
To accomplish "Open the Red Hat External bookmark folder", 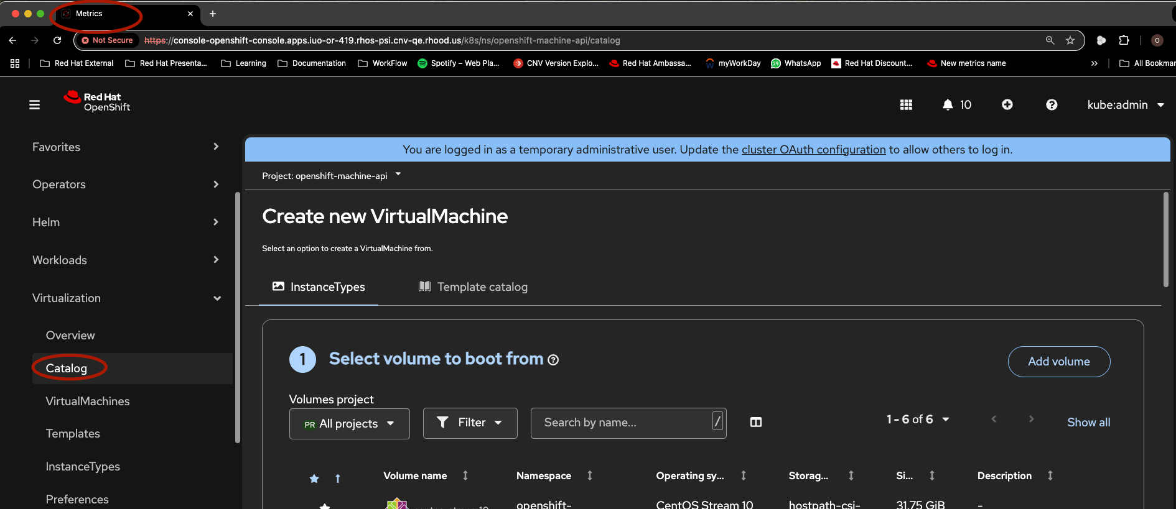I will [77, 63].
